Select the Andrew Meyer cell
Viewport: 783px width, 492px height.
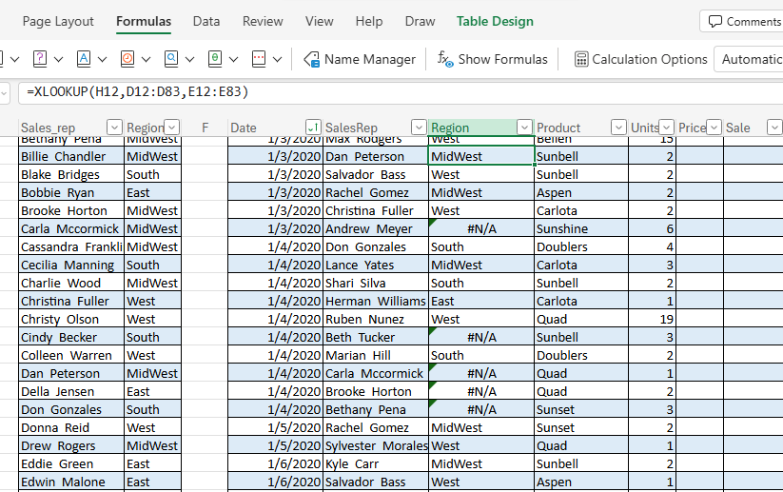(x=376, y=228)
